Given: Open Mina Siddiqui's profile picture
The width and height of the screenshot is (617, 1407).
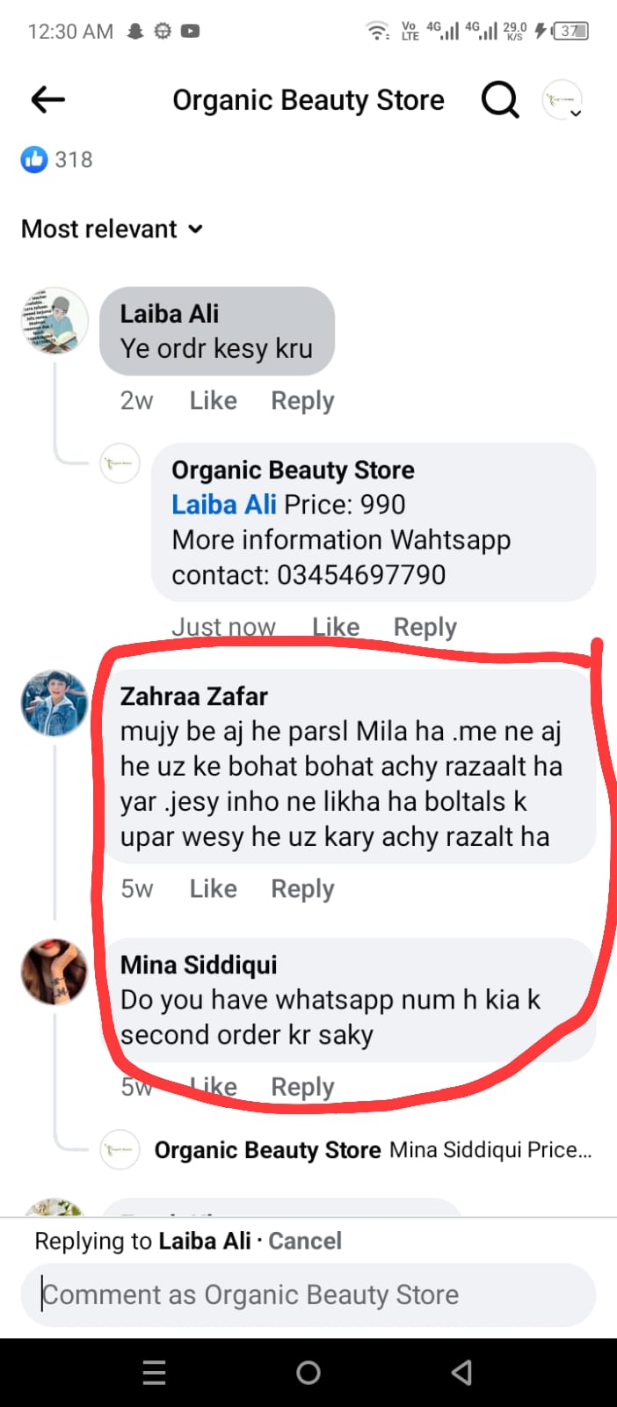Looking at the screenshot, I should point(54,972).
